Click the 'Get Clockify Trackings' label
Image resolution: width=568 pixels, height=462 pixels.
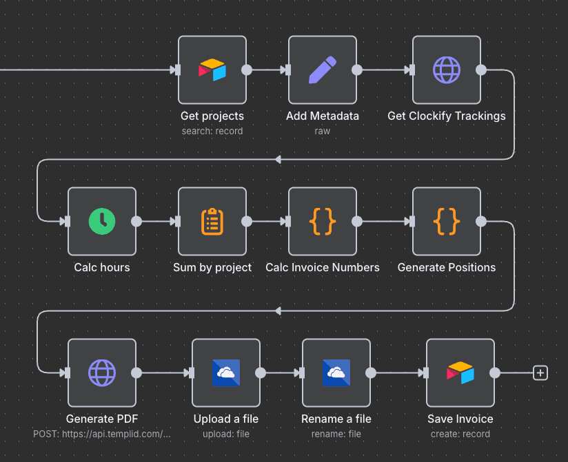click(x=447, y=116)
